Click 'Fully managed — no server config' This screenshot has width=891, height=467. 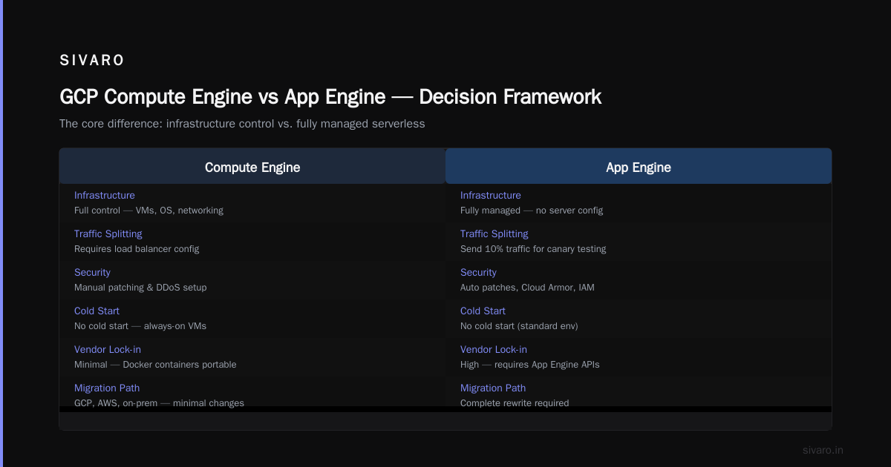pos(532,211)
